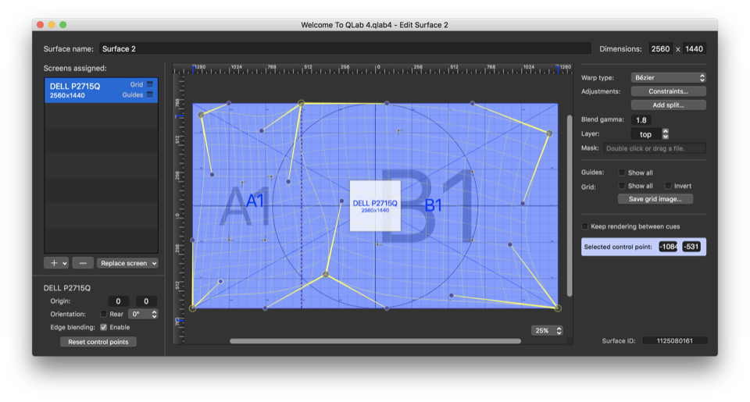Enable the Rear orientation checkbox
Viewport: 750px width, 402px height.
point(103,314)
